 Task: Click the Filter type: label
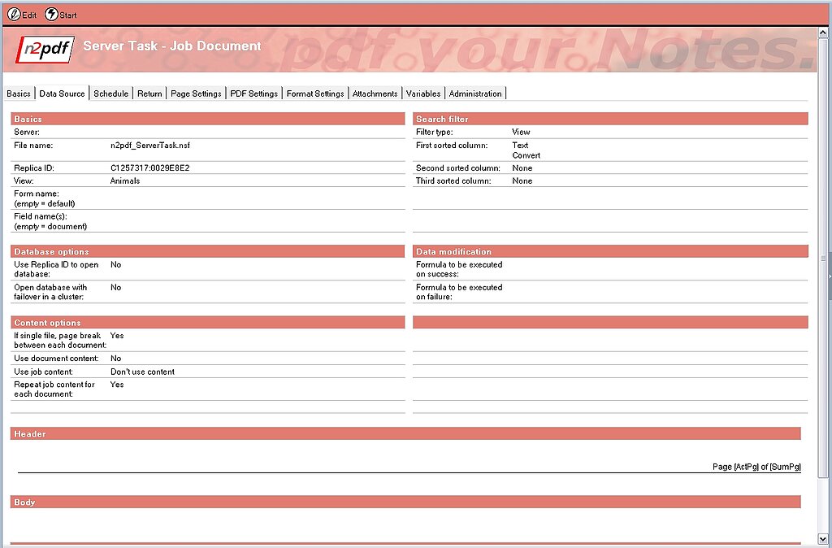(x=435, y=132)
